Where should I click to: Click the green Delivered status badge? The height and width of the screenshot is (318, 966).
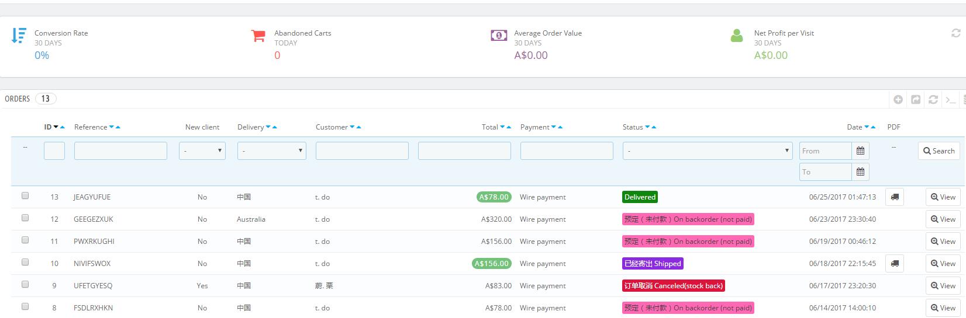(640, 197)
